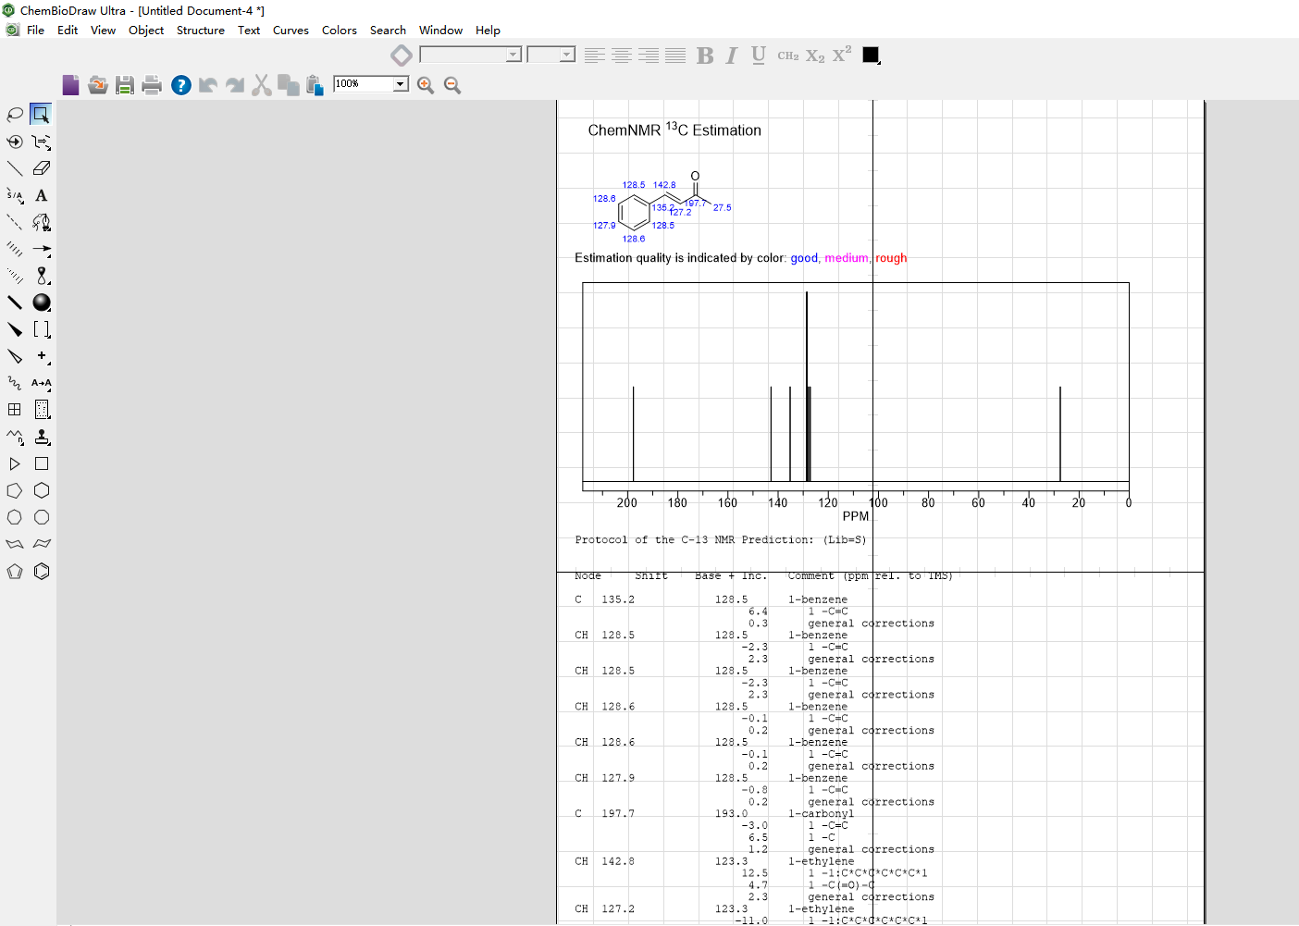
Task: Open the Edit menu
Action: pos(68,31)
